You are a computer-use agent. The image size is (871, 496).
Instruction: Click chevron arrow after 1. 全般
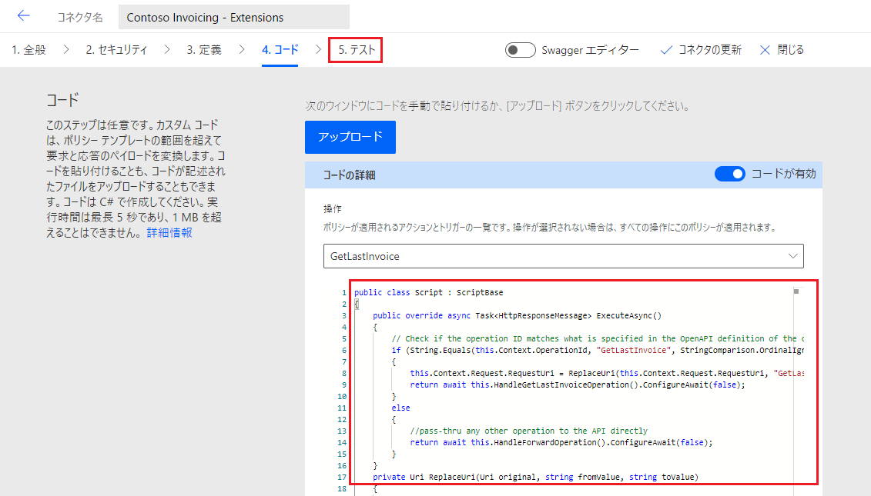click(x=66, y=50)
